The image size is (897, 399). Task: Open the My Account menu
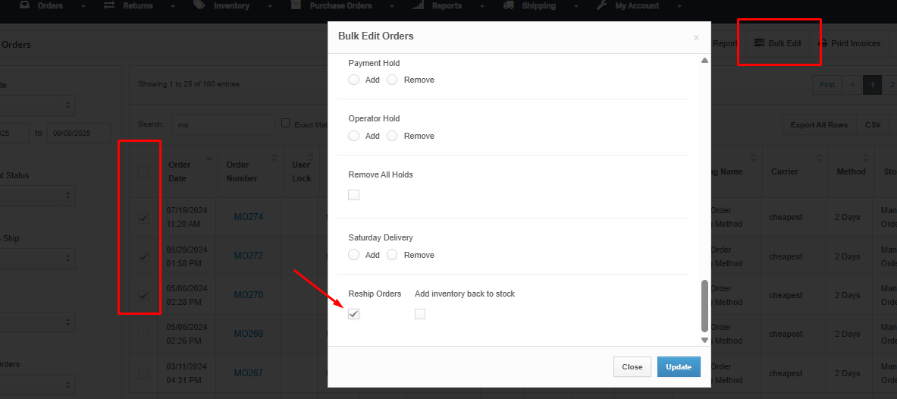[637, 6]
